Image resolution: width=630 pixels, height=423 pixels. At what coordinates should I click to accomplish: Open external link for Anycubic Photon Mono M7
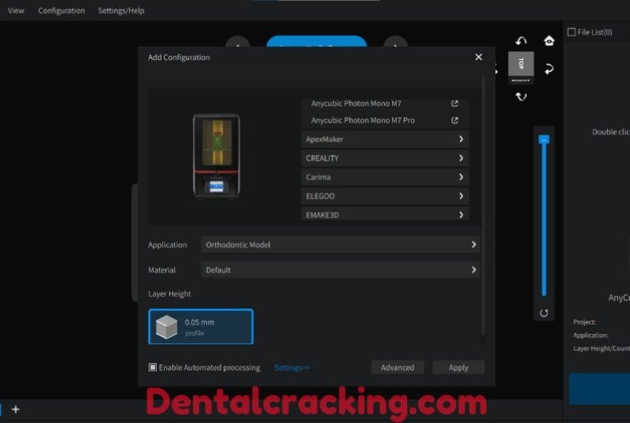coord(454,103)
